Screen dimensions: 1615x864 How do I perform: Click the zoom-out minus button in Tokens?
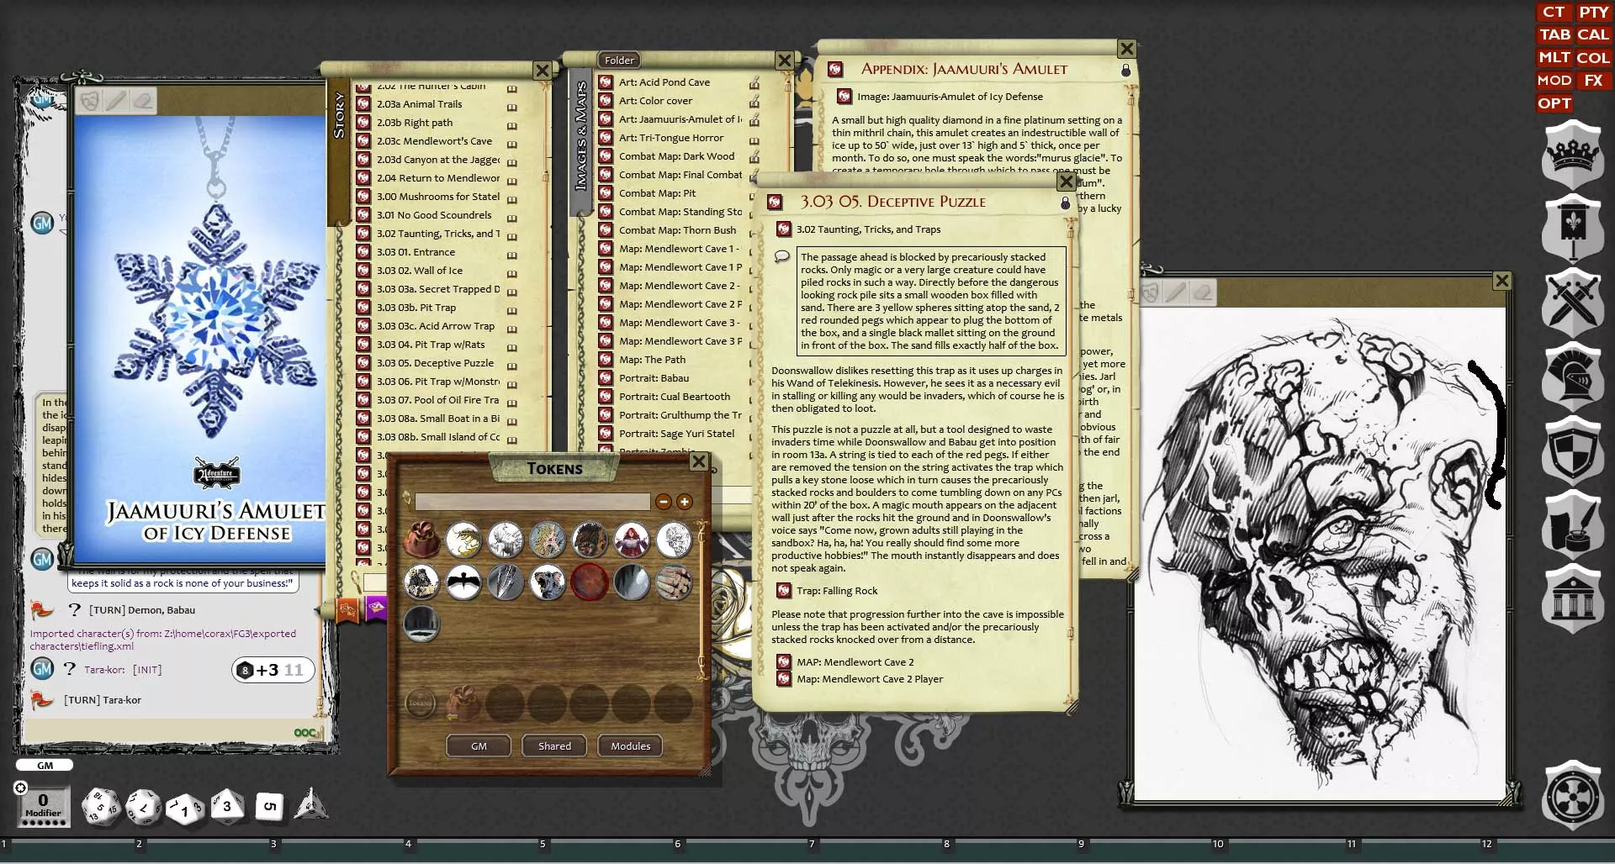pyautogui.click(x=663, y=502)
